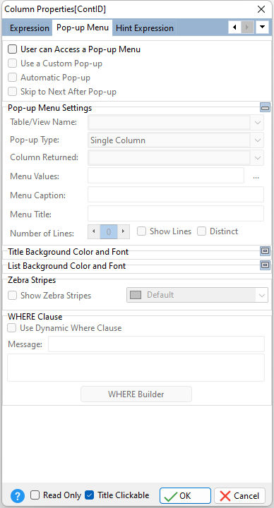Expand Title Background Color and Font section
The height and width of the screenshot is (508, 274).
(265, 251)
